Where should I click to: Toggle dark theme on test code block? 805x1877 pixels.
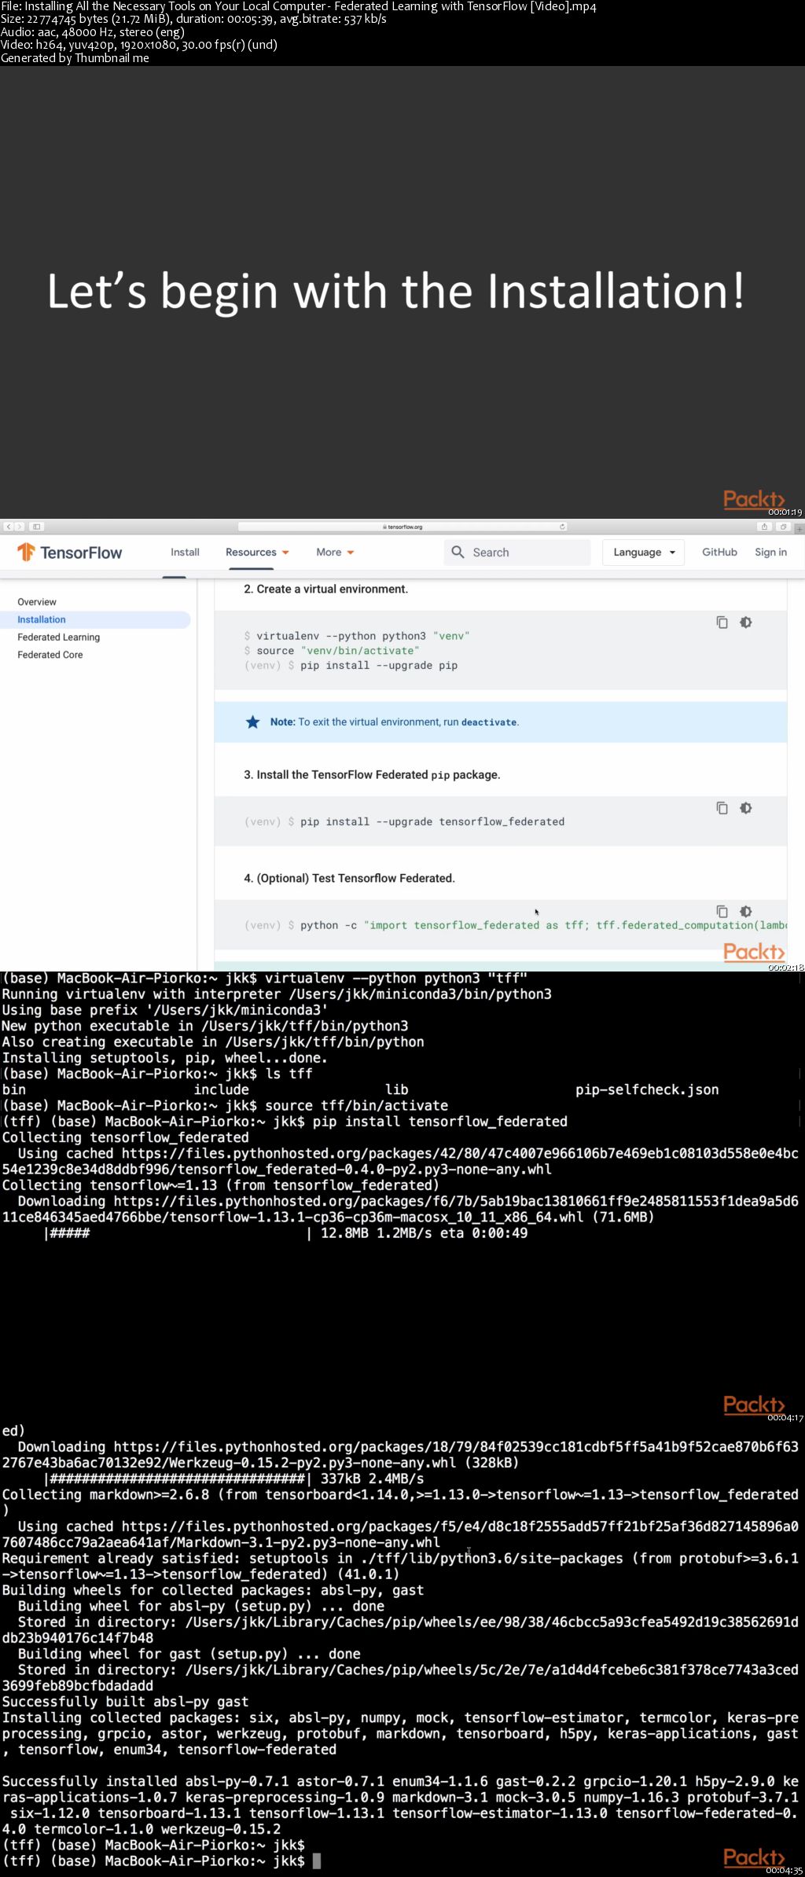746,912
